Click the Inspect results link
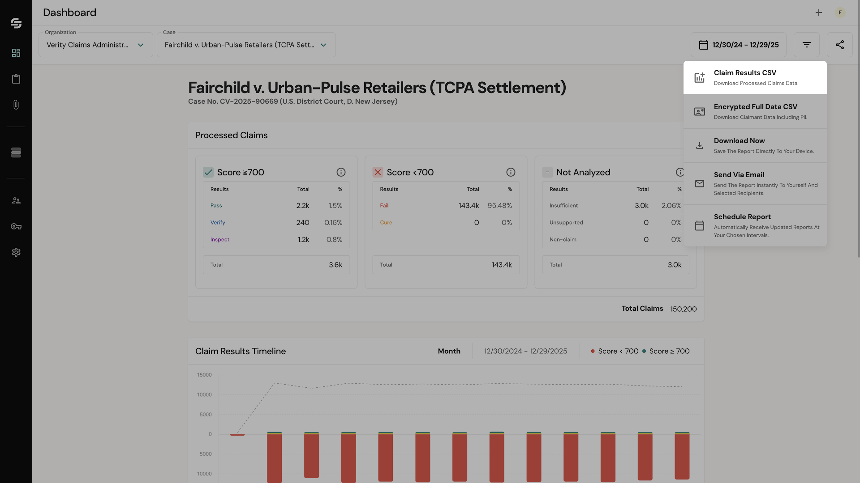This screenshot has height=483, width=860. coord(219,240)
